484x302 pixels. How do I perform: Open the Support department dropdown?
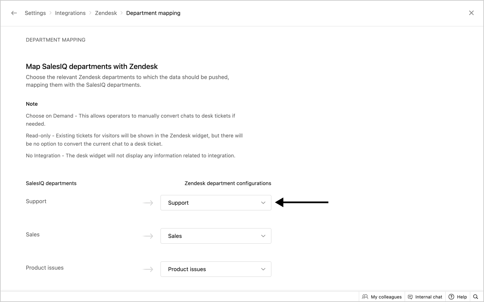215,203
